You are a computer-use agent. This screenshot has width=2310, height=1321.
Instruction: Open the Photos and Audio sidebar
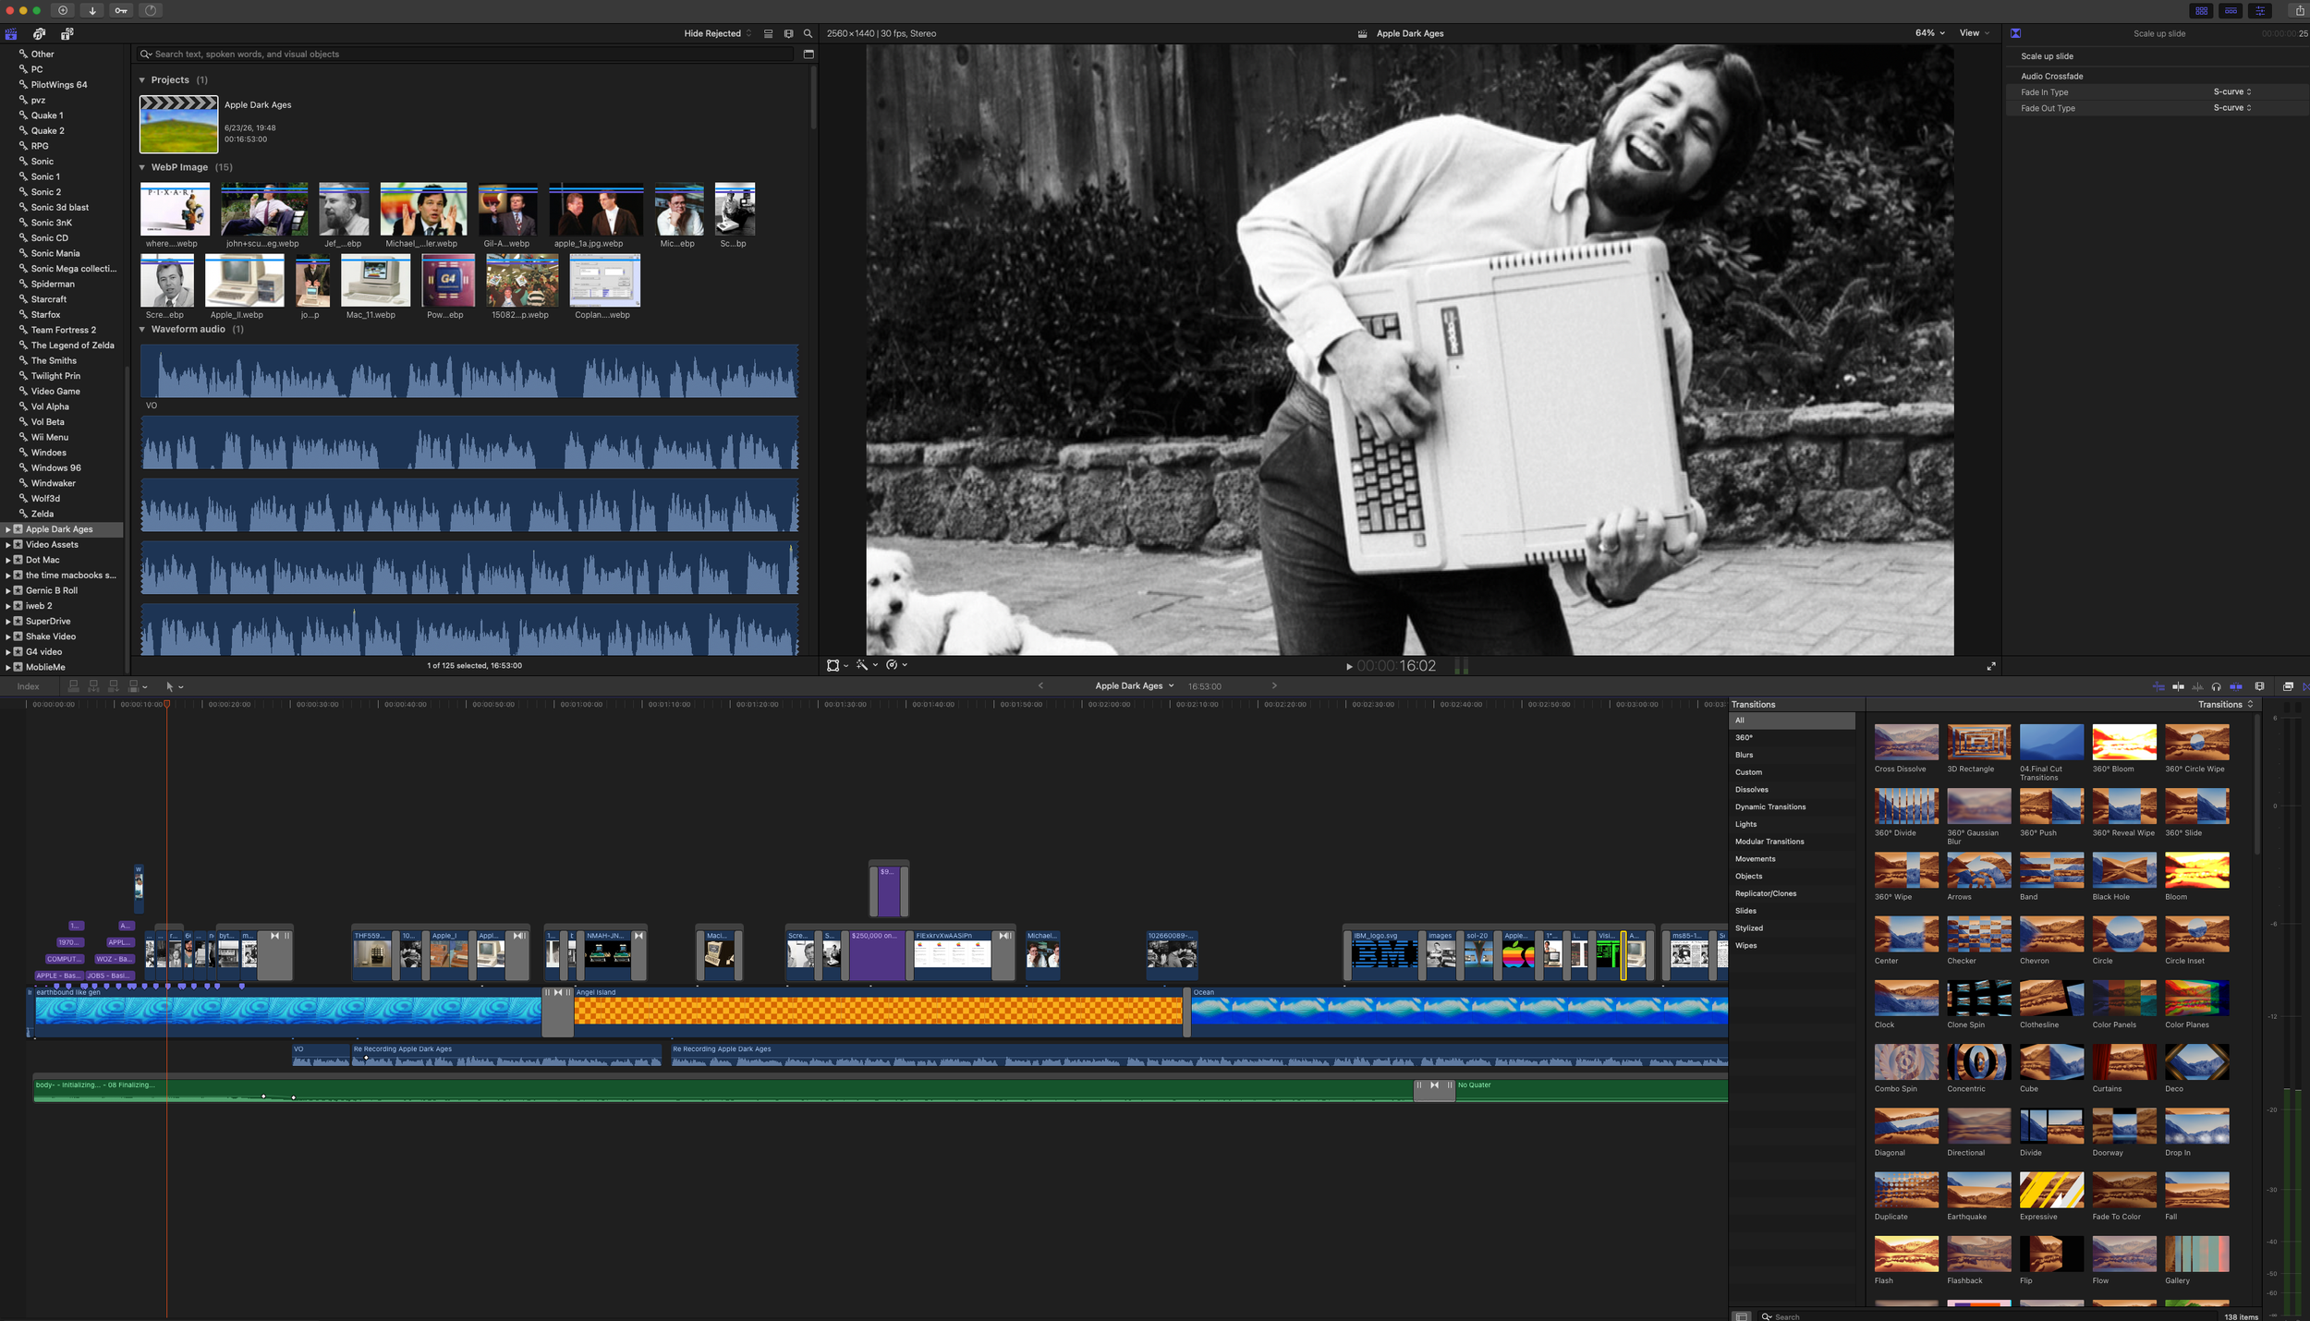pos(39,33)
